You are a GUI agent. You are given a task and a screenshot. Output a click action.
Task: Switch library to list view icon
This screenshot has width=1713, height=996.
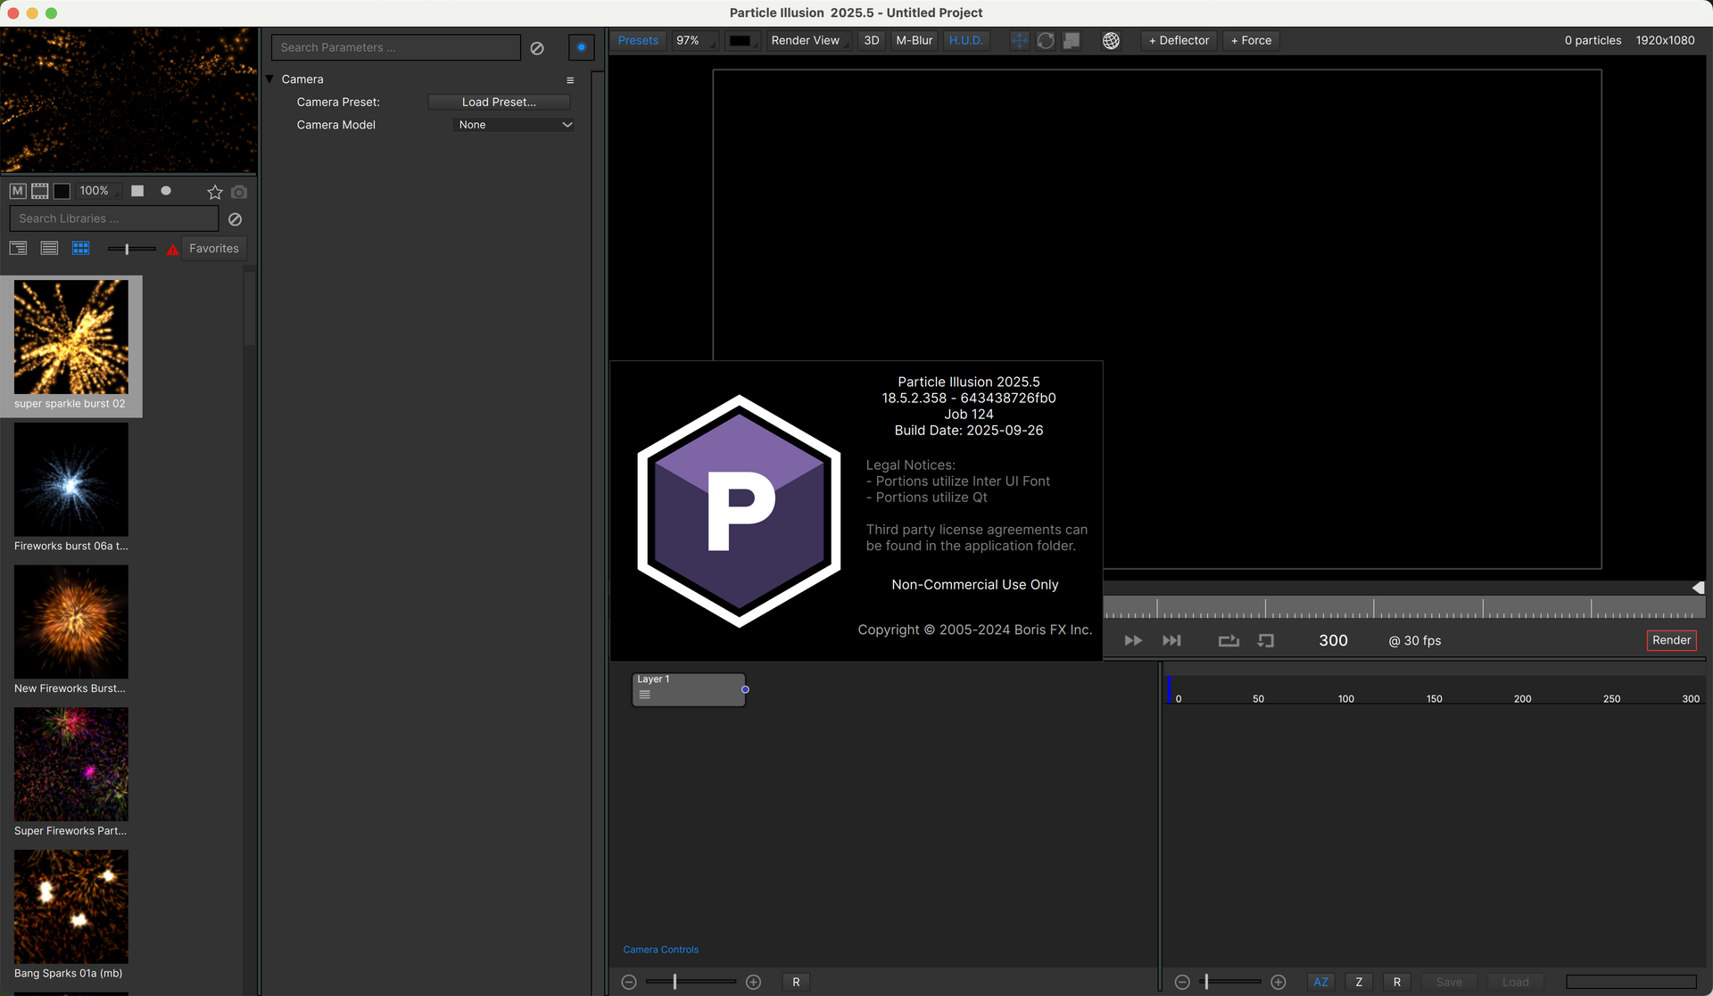[x=50, y=249]
